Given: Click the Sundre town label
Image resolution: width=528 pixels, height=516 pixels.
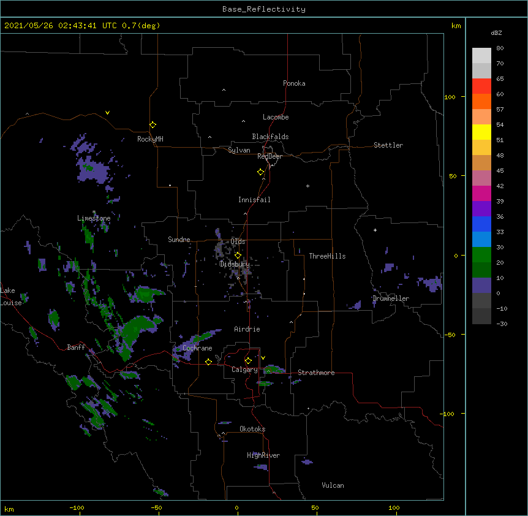Looking at the screenshot, I should pyautogui.click(x=179, y=240).
